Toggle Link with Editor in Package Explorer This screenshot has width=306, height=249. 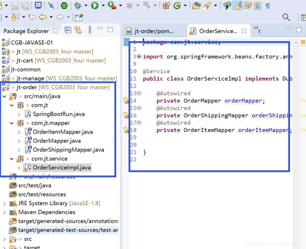point(78,30)
